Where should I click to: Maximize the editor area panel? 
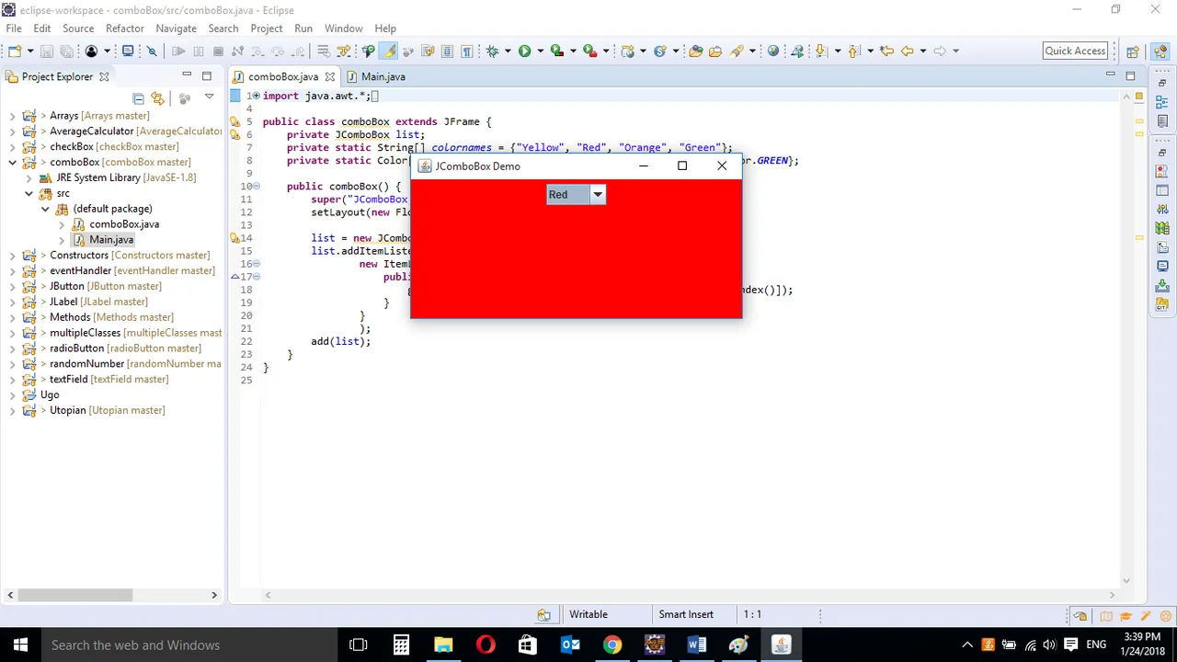point(1130,75)
